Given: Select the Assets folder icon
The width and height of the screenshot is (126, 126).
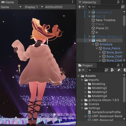Looking at the screenshot, I should [x=82, y=76].
